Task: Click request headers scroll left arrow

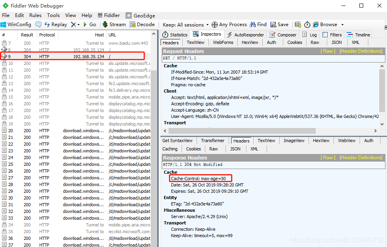Action: (x=165, y=131)
